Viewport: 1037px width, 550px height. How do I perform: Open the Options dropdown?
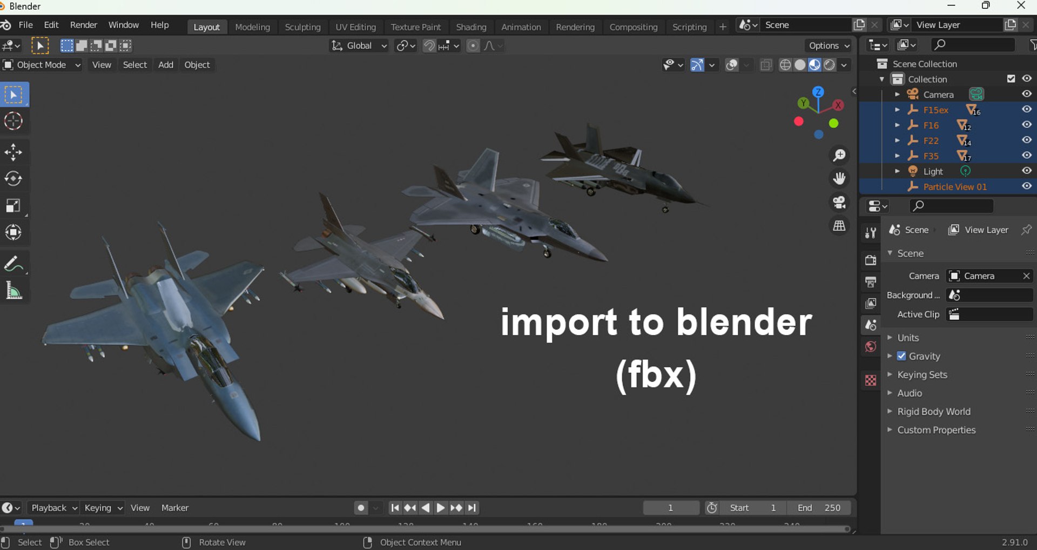(x=829, y=46)
